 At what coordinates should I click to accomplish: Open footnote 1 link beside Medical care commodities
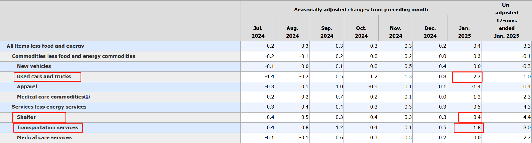pyautogui.click(x=87, y=97)
